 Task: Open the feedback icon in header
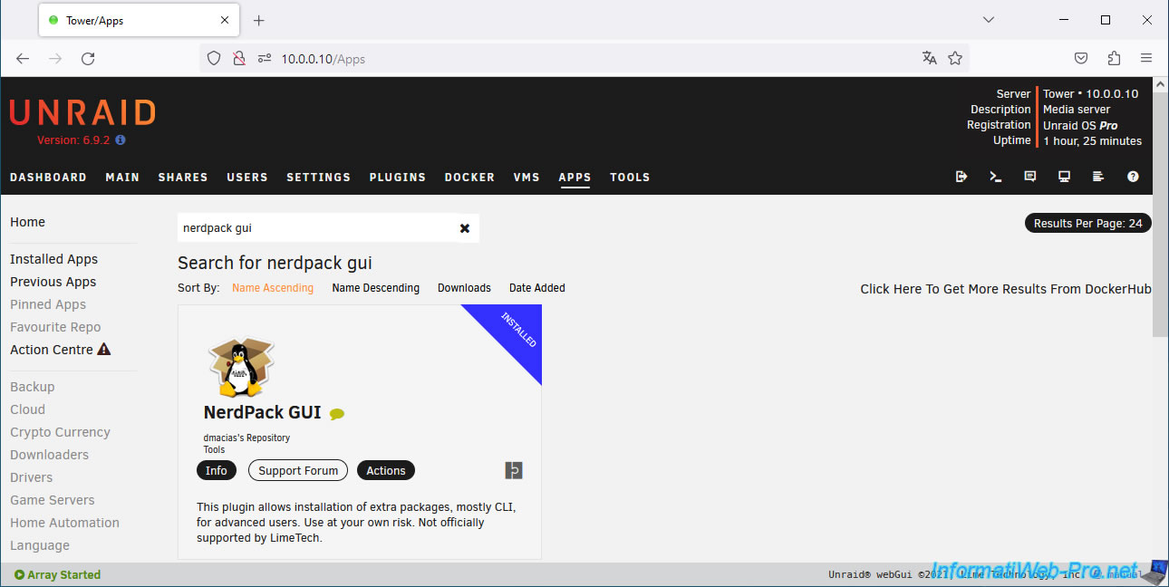tap(1030, 177)
